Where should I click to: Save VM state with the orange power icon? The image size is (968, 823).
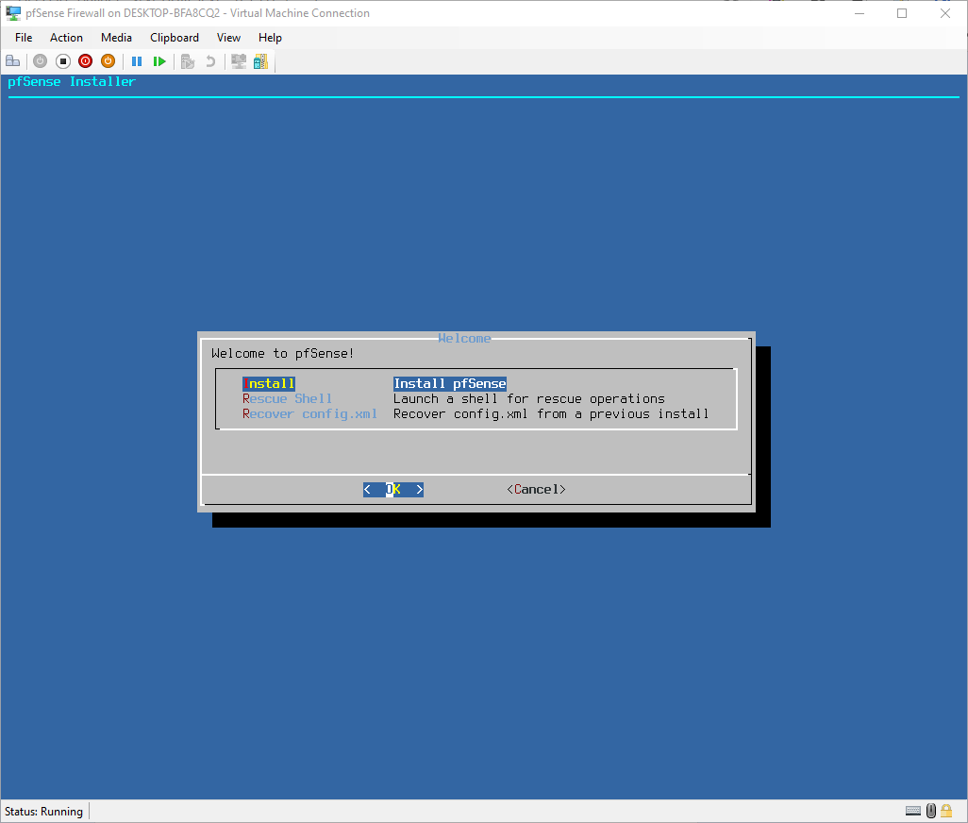click(x=108, y=61)
